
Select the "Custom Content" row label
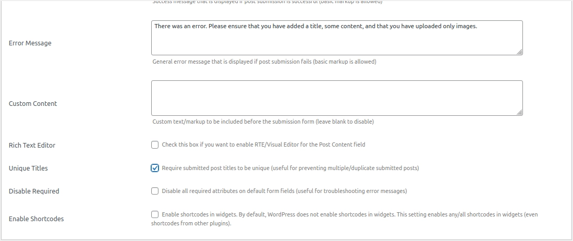tap(33, 104)
